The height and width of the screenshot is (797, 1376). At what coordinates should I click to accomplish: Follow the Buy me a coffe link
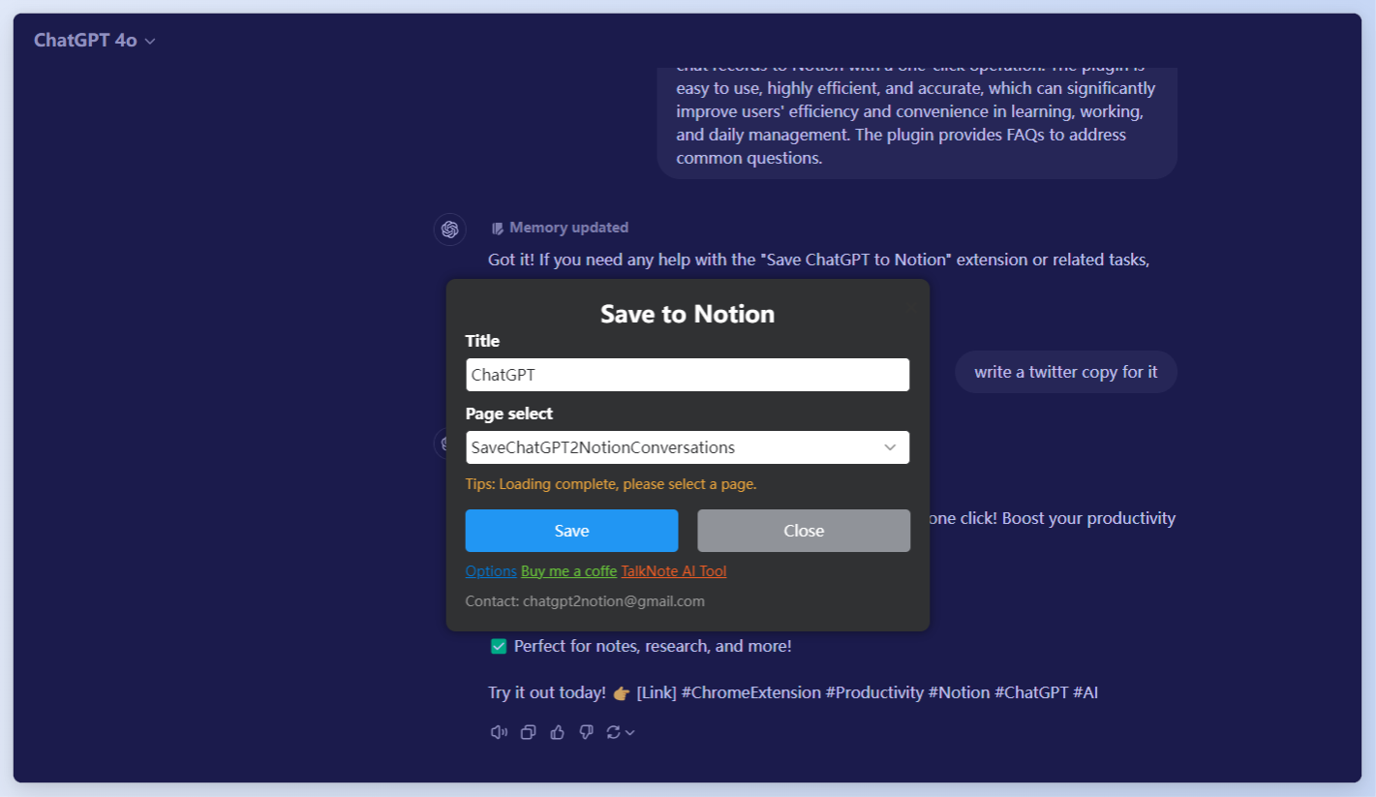tap(568, 571)
